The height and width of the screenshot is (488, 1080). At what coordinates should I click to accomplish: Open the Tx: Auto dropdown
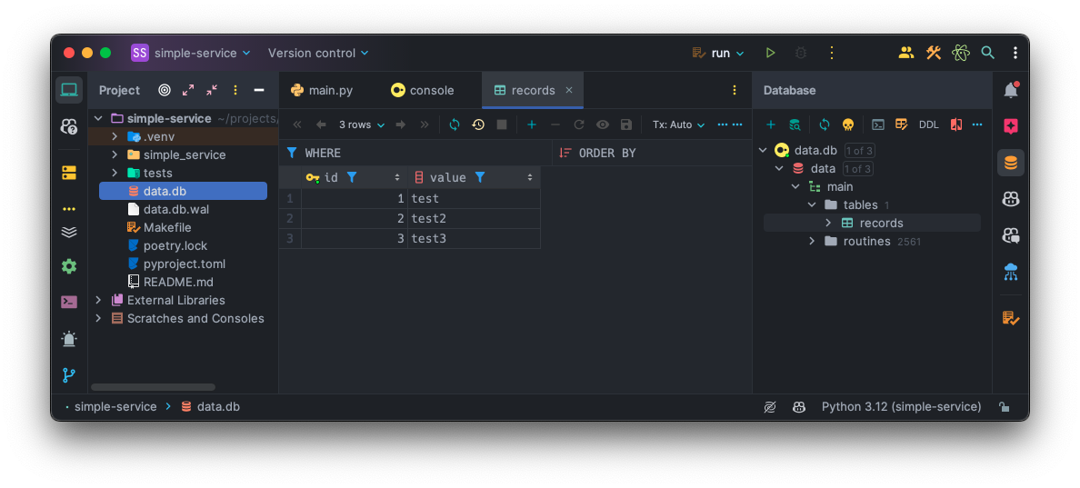tap(678, 124)
